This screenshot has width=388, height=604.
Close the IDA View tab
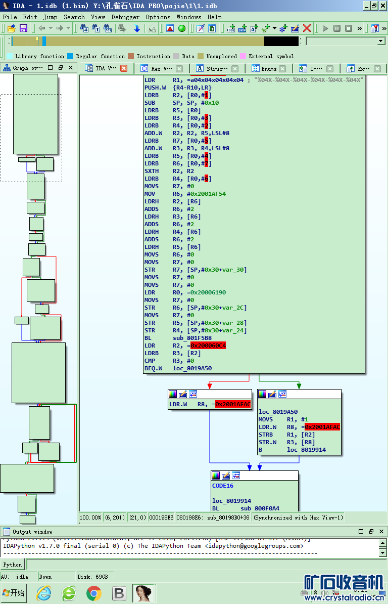click(124, 68)
